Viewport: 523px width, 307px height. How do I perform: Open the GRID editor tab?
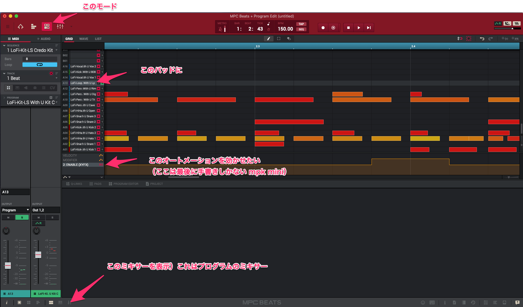point(69,39)
